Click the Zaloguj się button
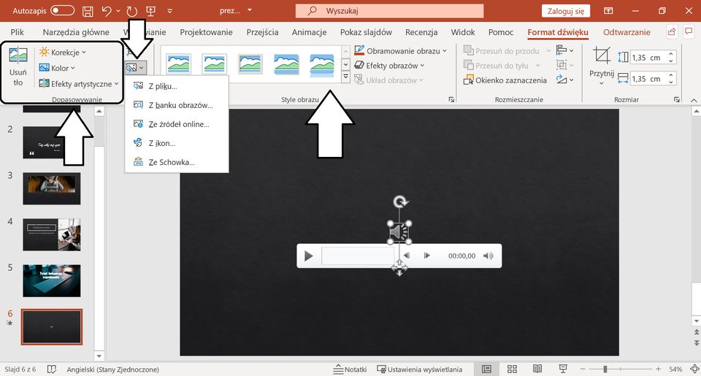This screenshot has width=701, height=376. (565, 11)
